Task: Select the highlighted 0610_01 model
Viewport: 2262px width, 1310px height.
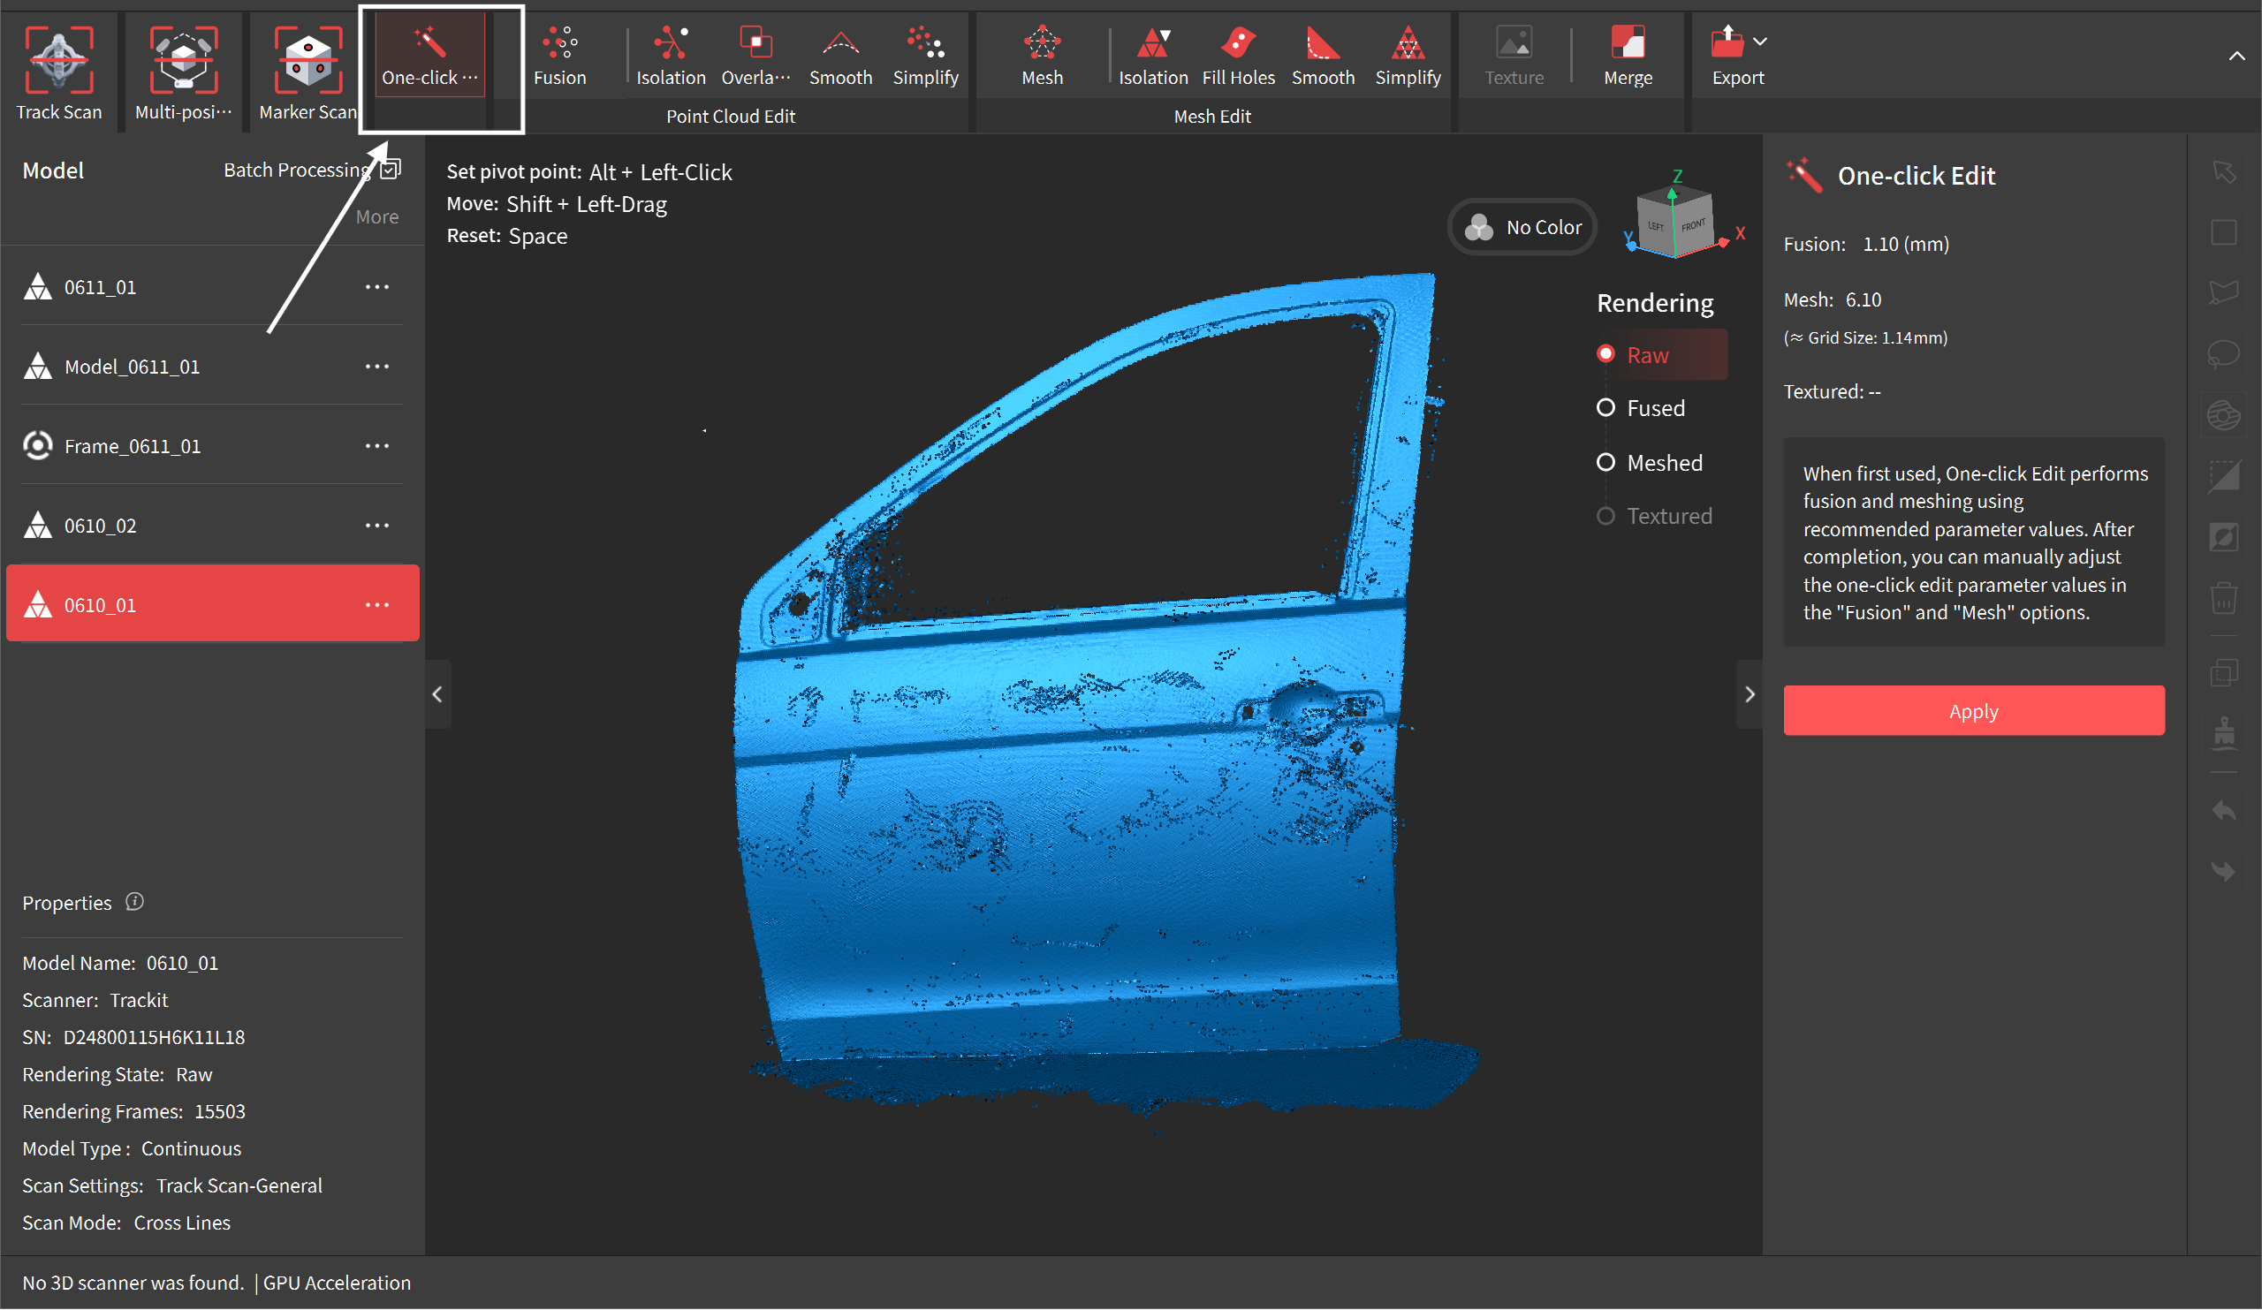Action: pos(212,604)
